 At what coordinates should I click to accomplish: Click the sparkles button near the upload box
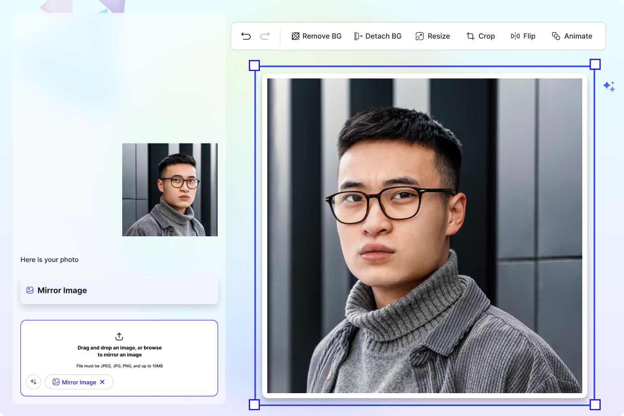click(x=33, y=382)
